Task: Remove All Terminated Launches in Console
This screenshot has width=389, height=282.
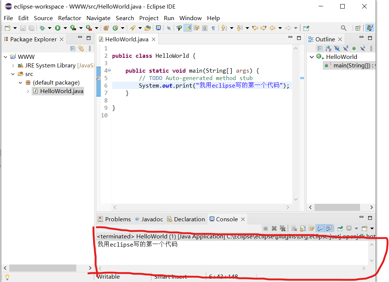Action: pos(283,228)
